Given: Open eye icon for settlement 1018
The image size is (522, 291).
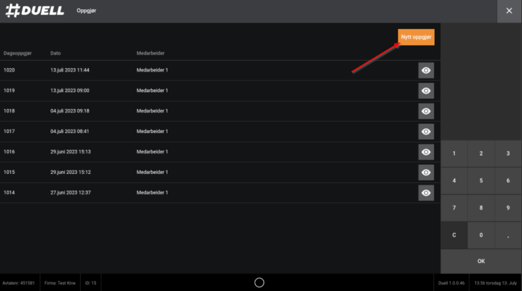Looking at the screenshot, I should (x=426, y=111).
